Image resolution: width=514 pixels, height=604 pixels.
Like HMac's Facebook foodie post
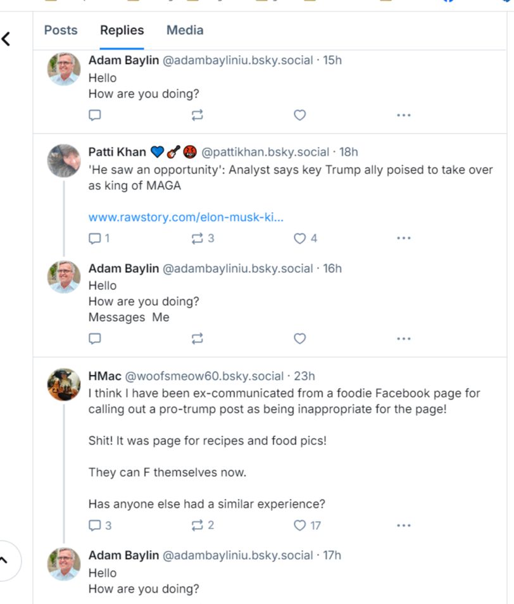pos(300,525)
